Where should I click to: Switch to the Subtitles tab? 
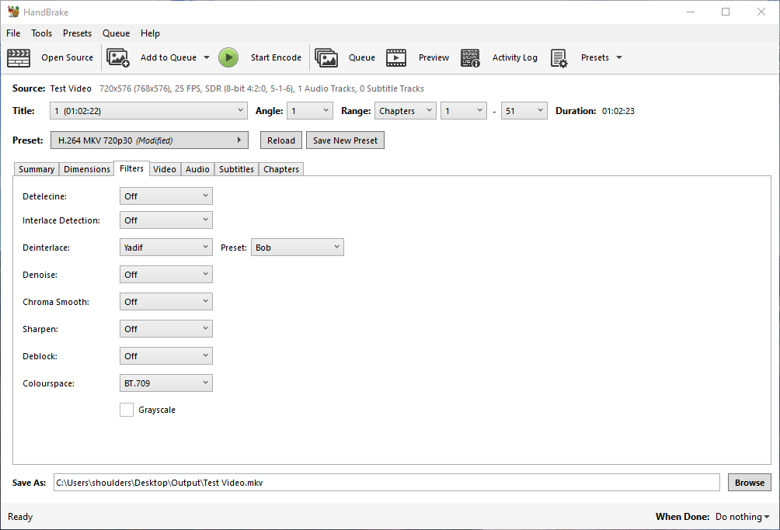[236, 169]
